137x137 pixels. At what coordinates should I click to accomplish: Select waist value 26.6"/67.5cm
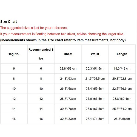(x=95, y=109)
